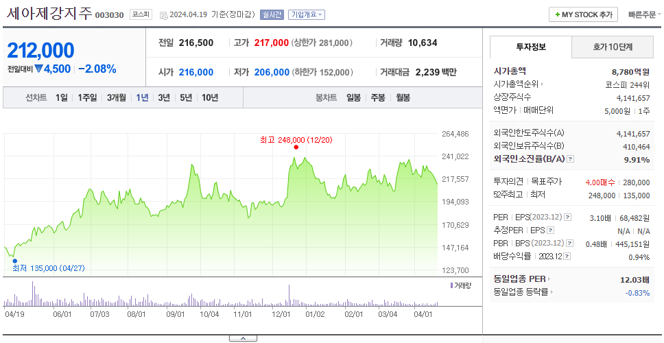Click the 배당수익률 value 0.94%
The image size is (664, 343).
tap(639, 257)
